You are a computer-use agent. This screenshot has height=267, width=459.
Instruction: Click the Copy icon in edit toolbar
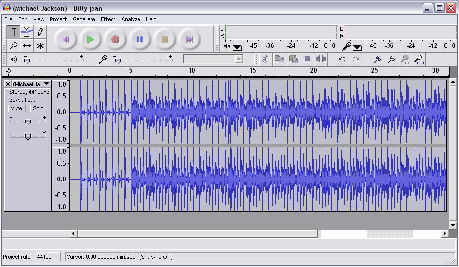pyautogui.click(x=279, y=59)
